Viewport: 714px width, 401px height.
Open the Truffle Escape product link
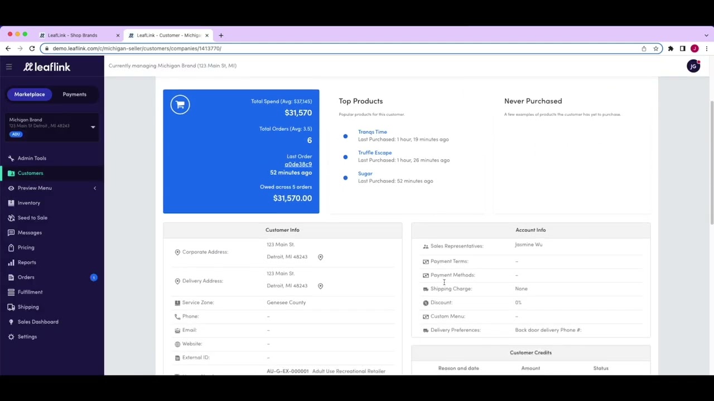point(375,153)
